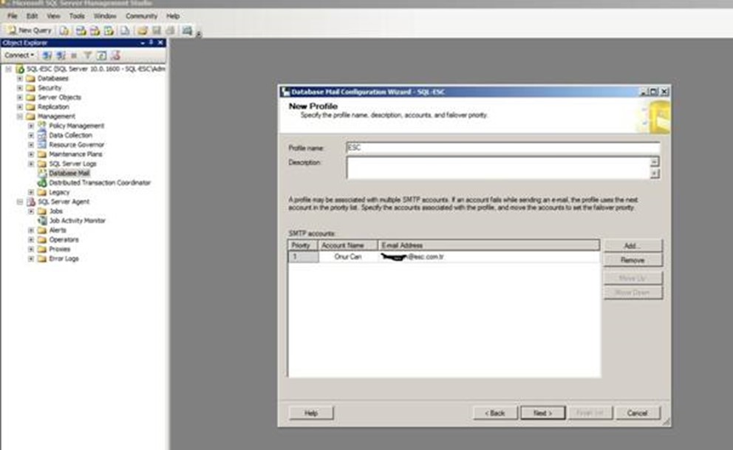This screenshot has width=733, height=450.
Task: Click the Description text box
Action: click(498, 168)
